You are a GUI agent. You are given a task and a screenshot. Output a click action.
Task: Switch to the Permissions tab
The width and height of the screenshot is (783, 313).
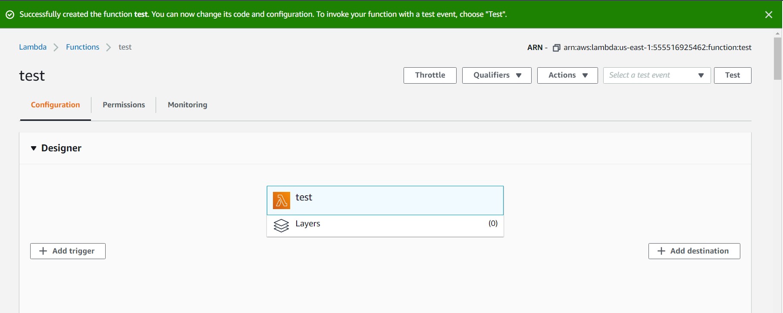tap(124, 105)
